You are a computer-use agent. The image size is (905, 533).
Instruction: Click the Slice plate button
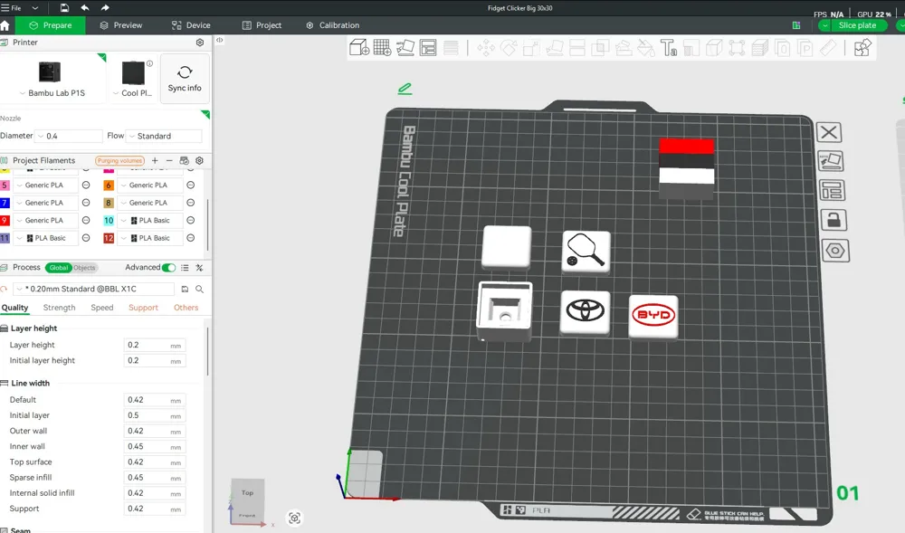(857, 25)
